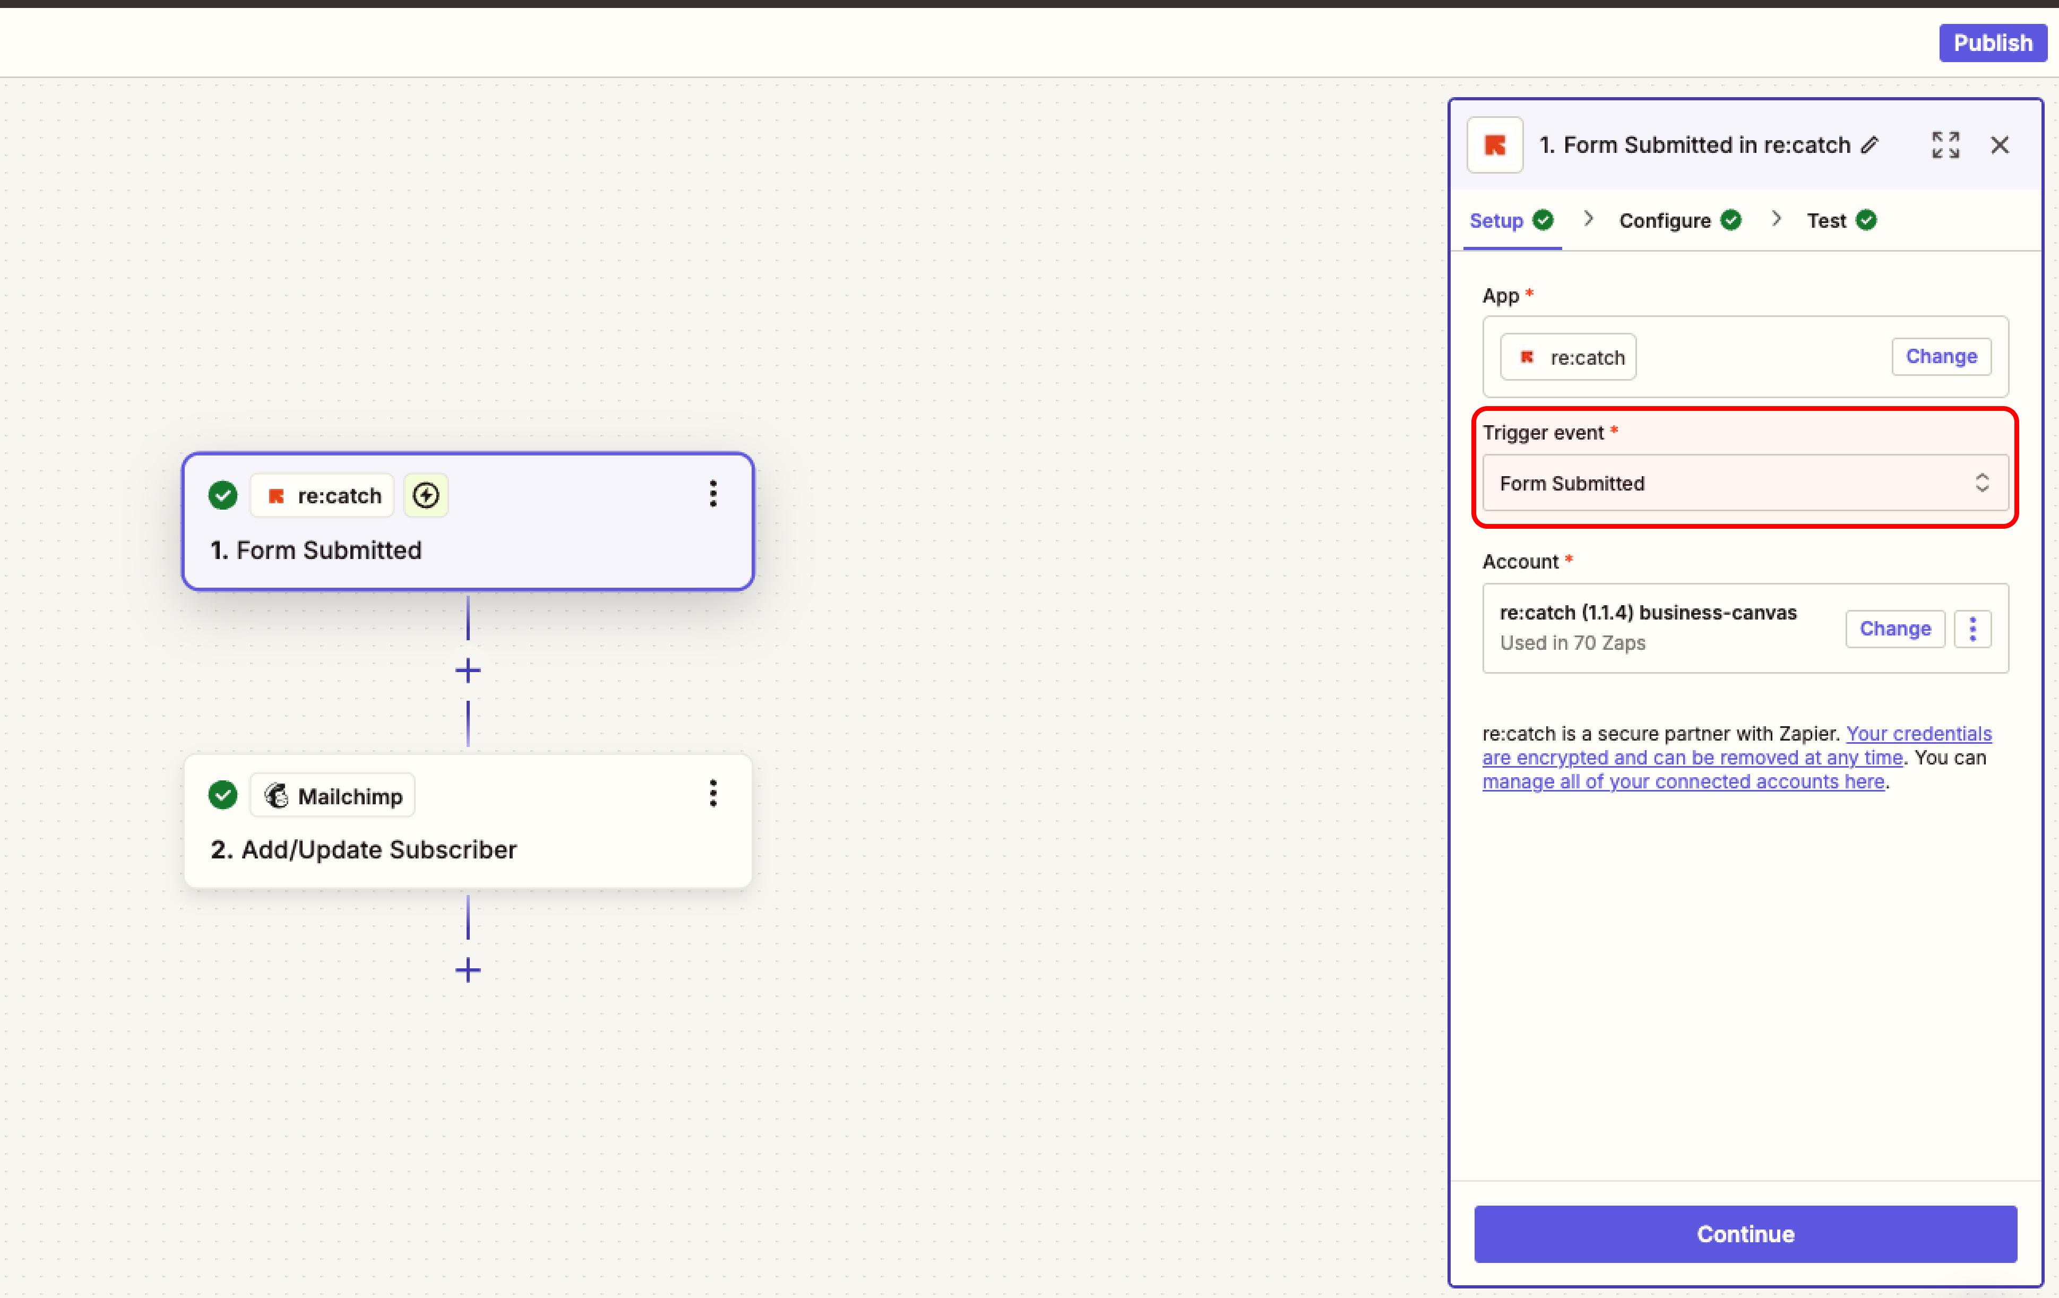The width and height of the screenshot is (2059, 1298).
Task: Change the selected re:catch app
Action: click(x=1940, y=357)
